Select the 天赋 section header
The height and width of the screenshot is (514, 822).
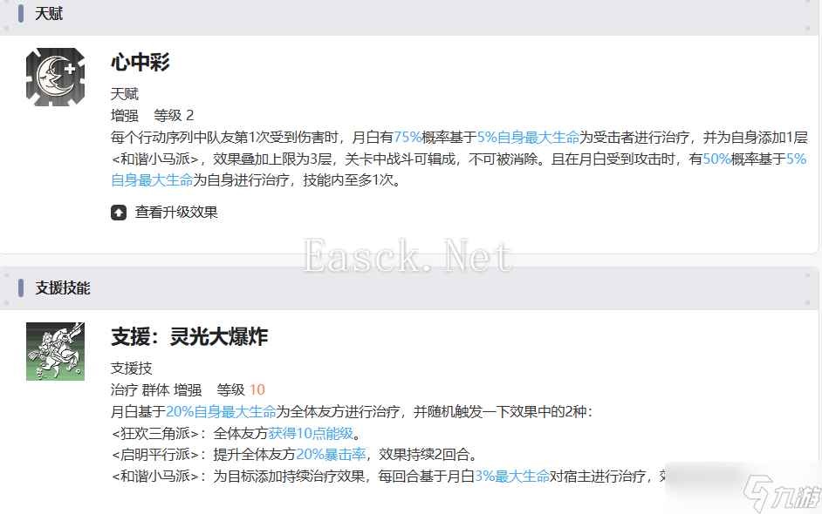point(49,14)
